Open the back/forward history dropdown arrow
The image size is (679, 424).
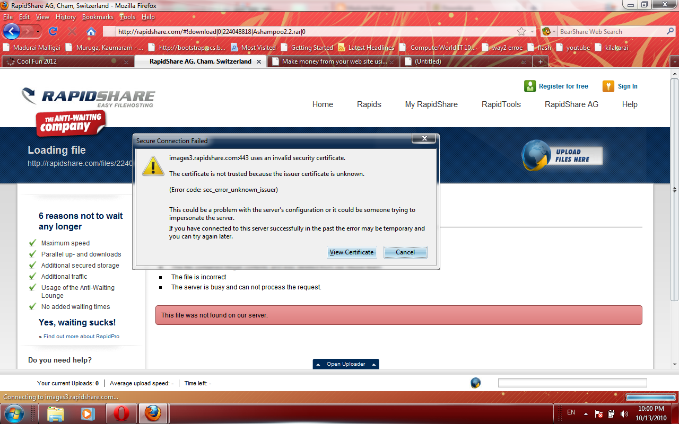[x=38, y=32]
